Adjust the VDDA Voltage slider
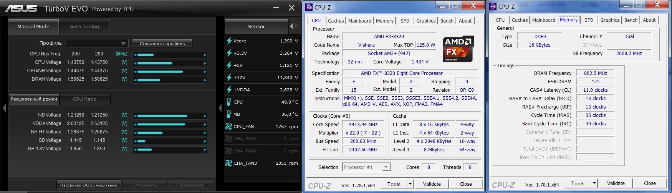672x193 pixels. point(170,125)
